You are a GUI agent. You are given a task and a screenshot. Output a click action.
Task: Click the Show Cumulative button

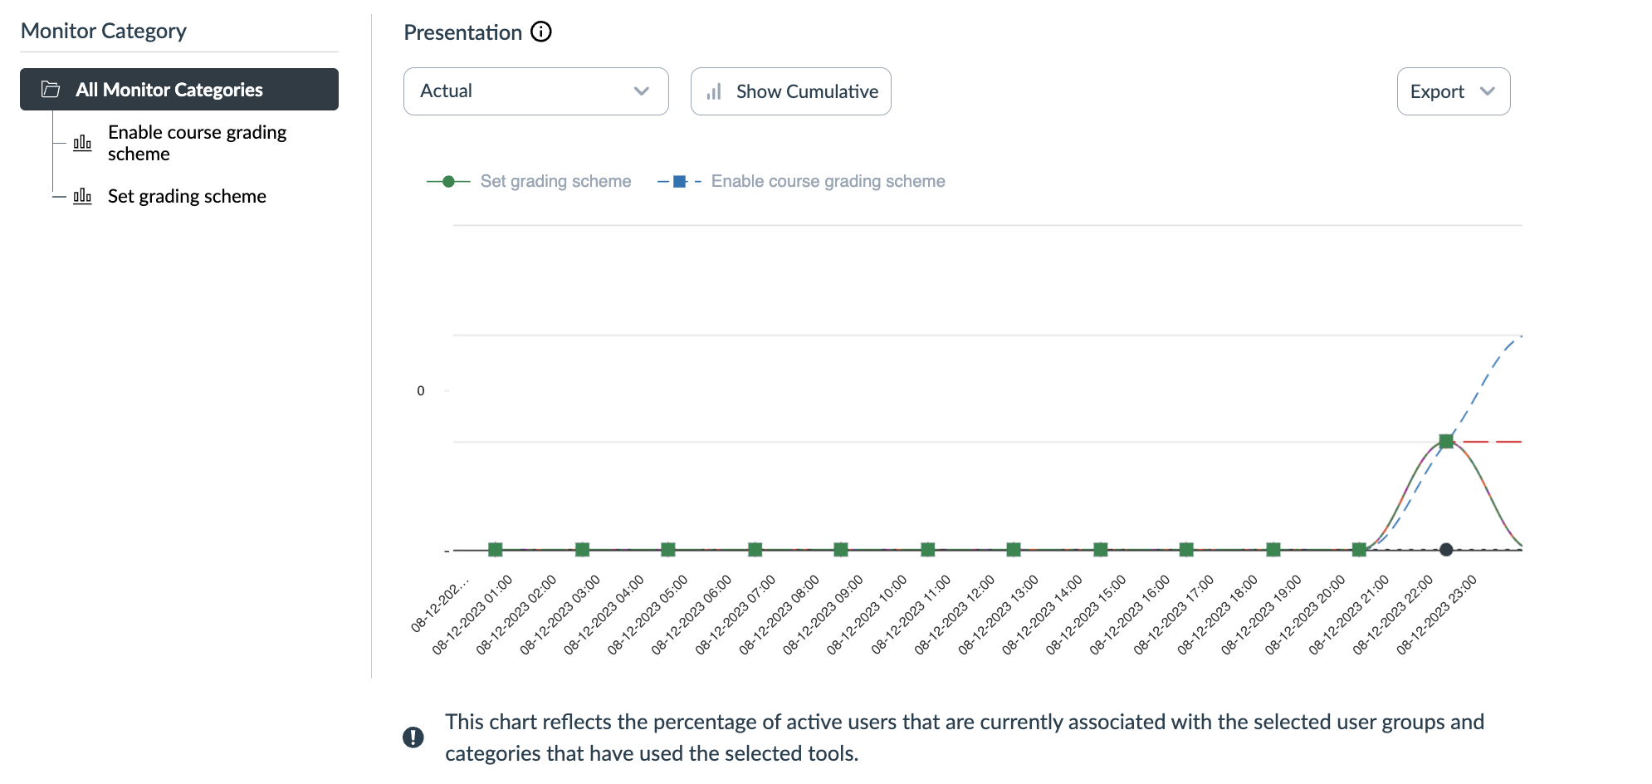point(790,91)
